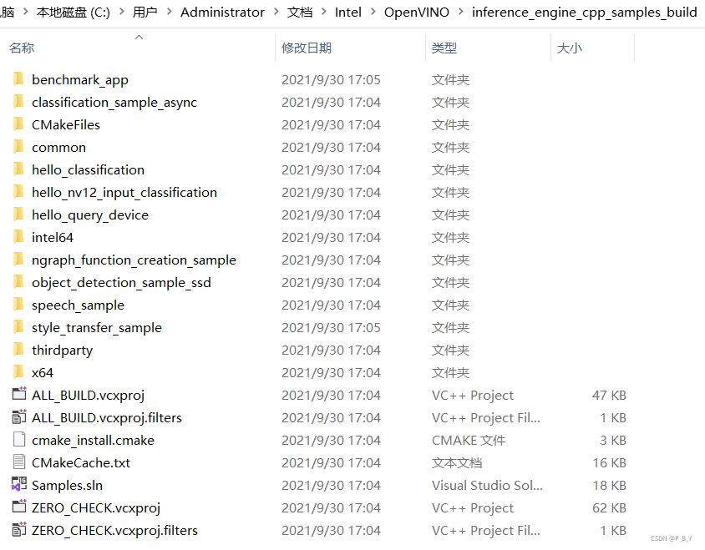The width and height of the screenshot is (705, 550).
Task: Select the ALL_BUILD.vcxproj.filters file icon
Action: pyautogui.click(x=19, y=417)
